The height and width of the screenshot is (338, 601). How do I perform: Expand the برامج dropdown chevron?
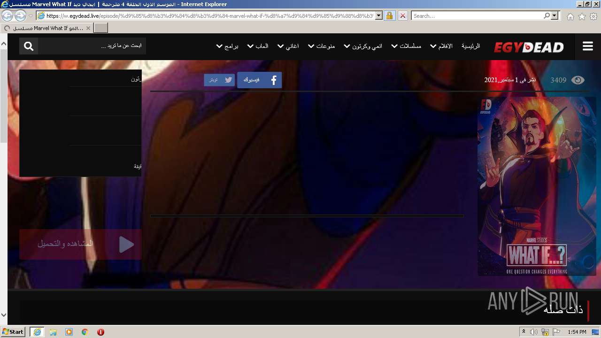219,46
